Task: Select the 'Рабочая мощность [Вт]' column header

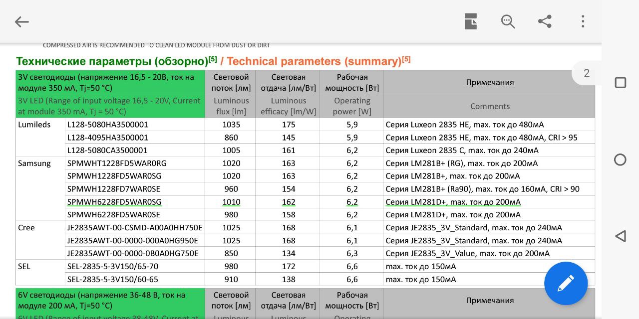Action: point(352,83)
